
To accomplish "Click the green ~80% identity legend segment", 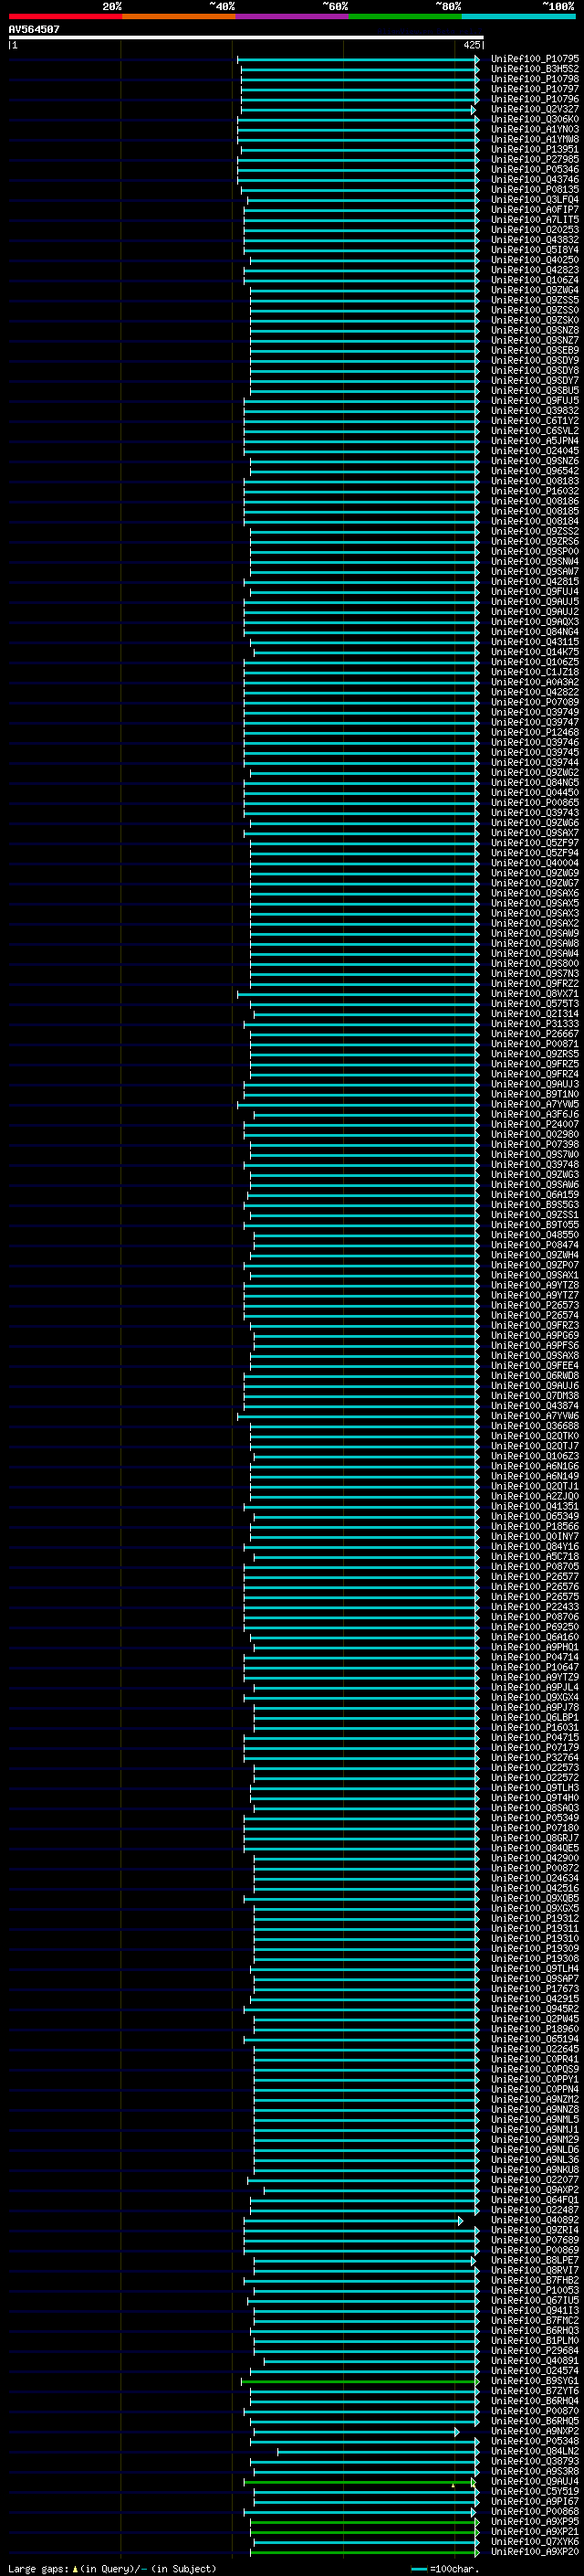I will click(405, 16).
